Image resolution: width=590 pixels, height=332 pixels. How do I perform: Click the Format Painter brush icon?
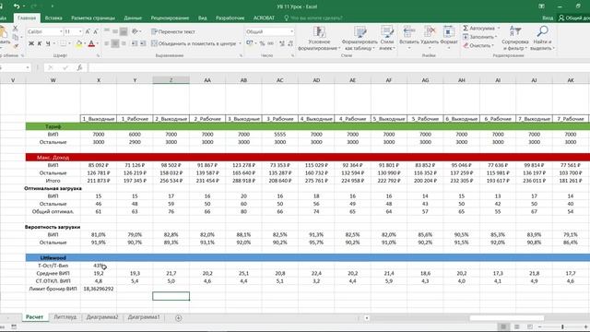(16, 45)
